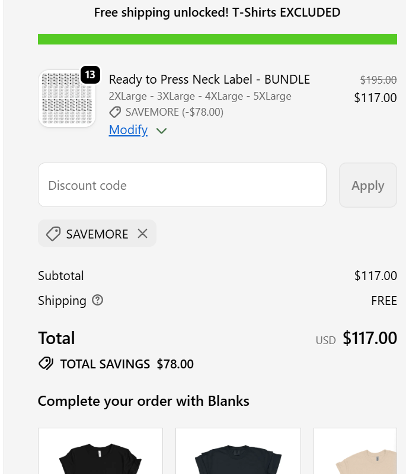
Task: Focus the Discount code input field
Action: [x=182, y=185]
